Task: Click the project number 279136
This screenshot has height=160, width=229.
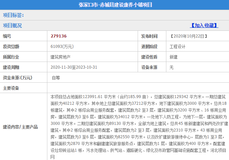Action: tap(59, 36)
